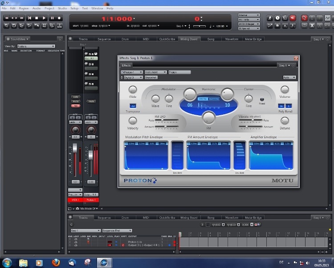Screen dimensions: 334x268
Task: Click the Poly value box in Proton
Action: click(281, 106)
